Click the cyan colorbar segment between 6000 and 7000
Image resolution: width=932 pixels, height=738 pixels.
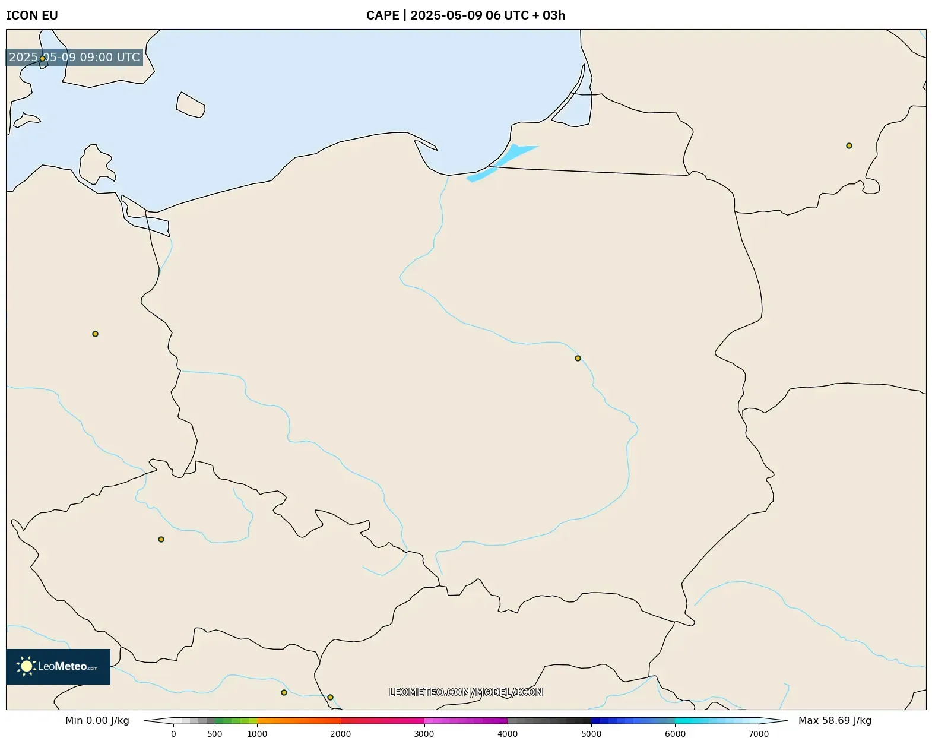(x=717, y=721)
